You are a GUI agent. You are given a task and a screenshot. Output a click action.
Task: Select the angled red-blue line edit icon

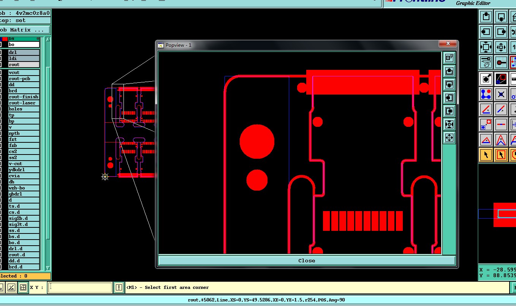point(486,109)
